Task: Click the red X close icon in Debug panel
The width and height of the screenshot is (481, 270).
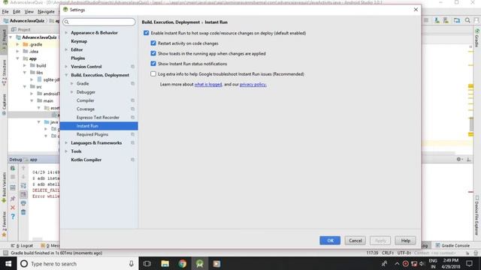Action: click(x=13, y=208)
